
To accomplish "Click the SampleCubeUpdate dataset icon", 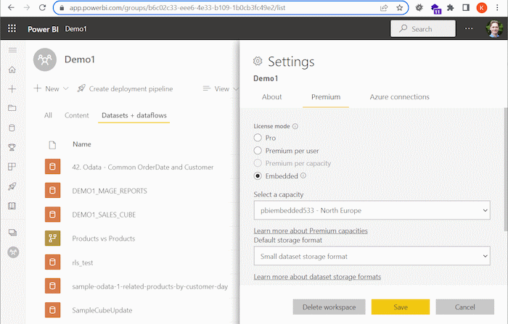I will click(52, 310).
